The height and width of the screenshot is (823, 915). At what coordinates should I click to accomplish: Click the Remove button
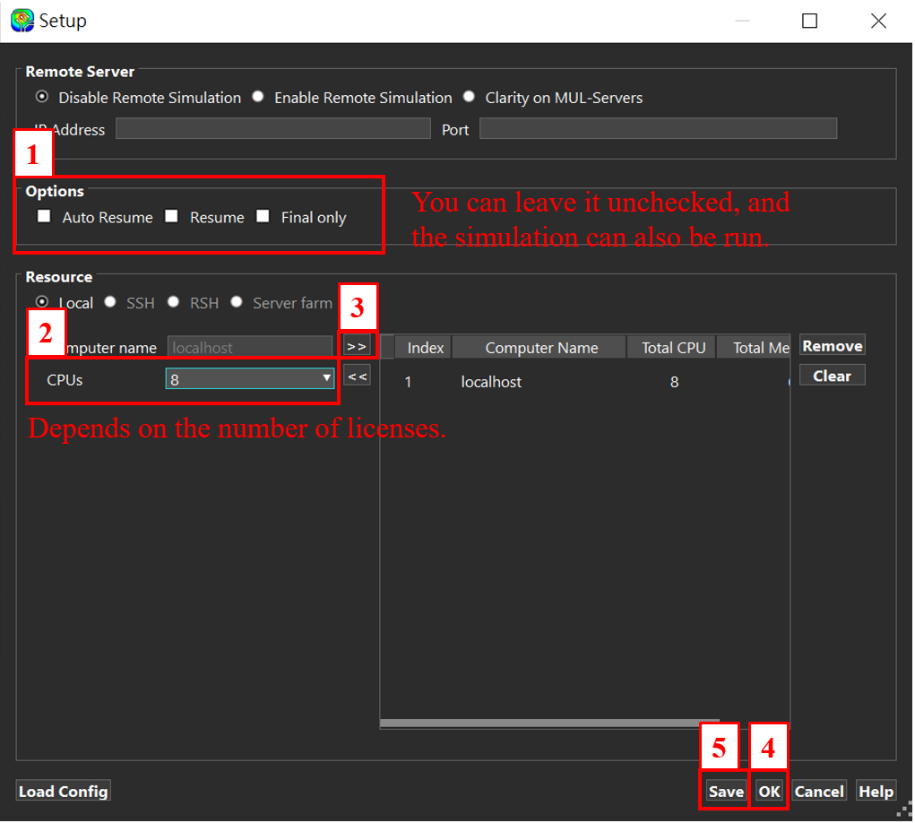833,346
